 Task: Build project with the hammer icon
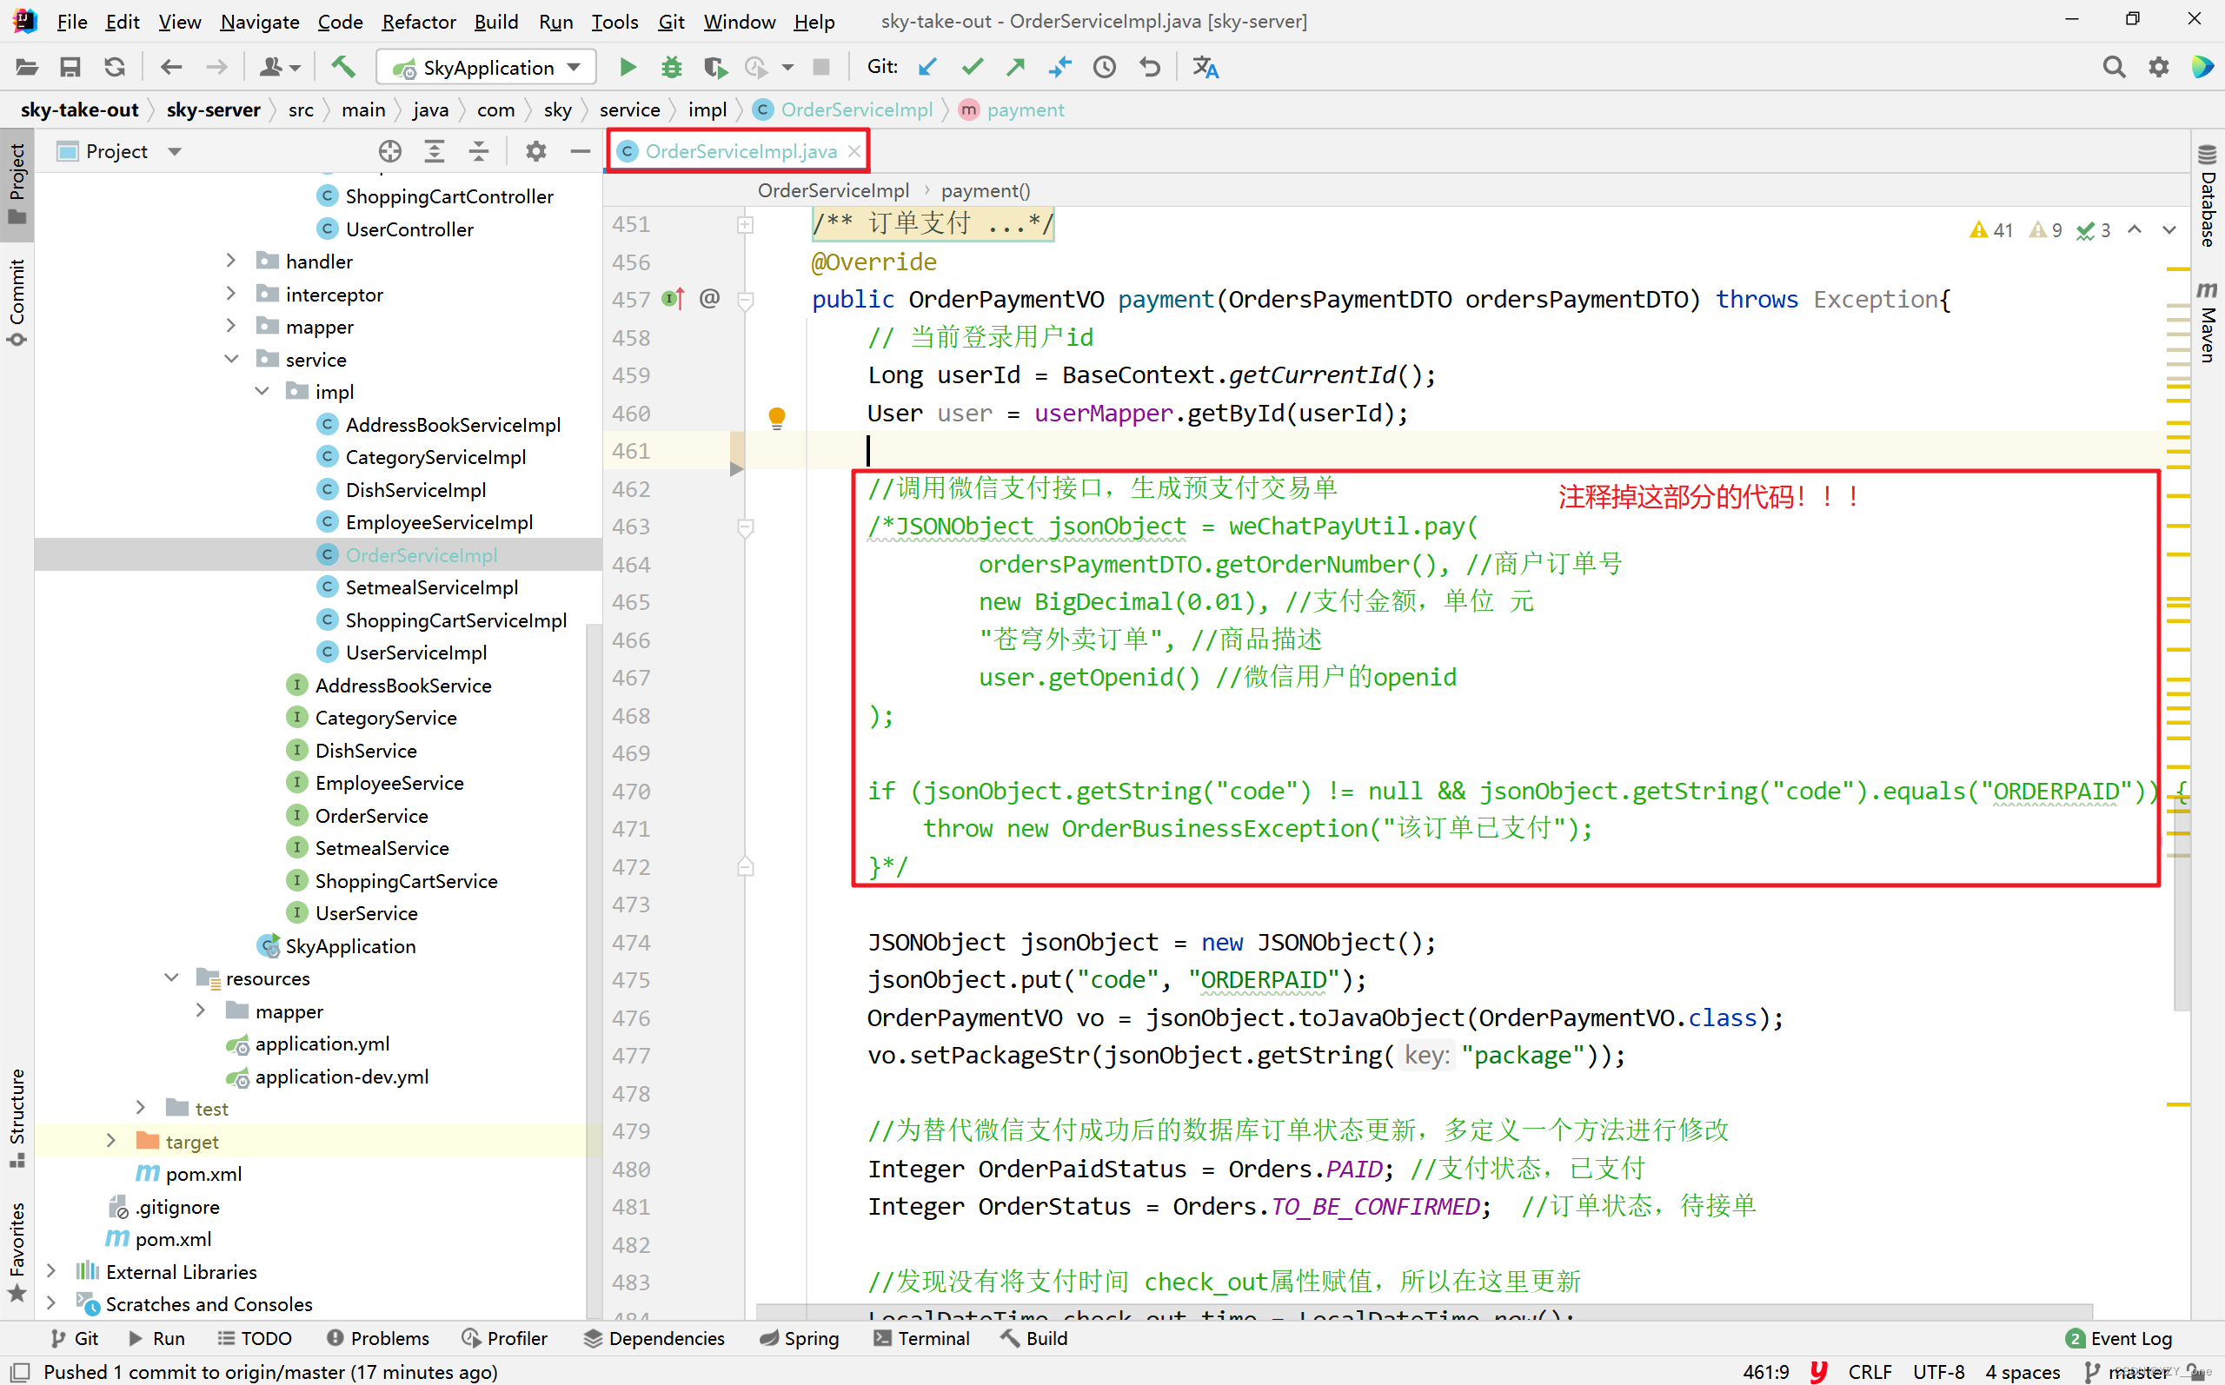tap(342, 67)
